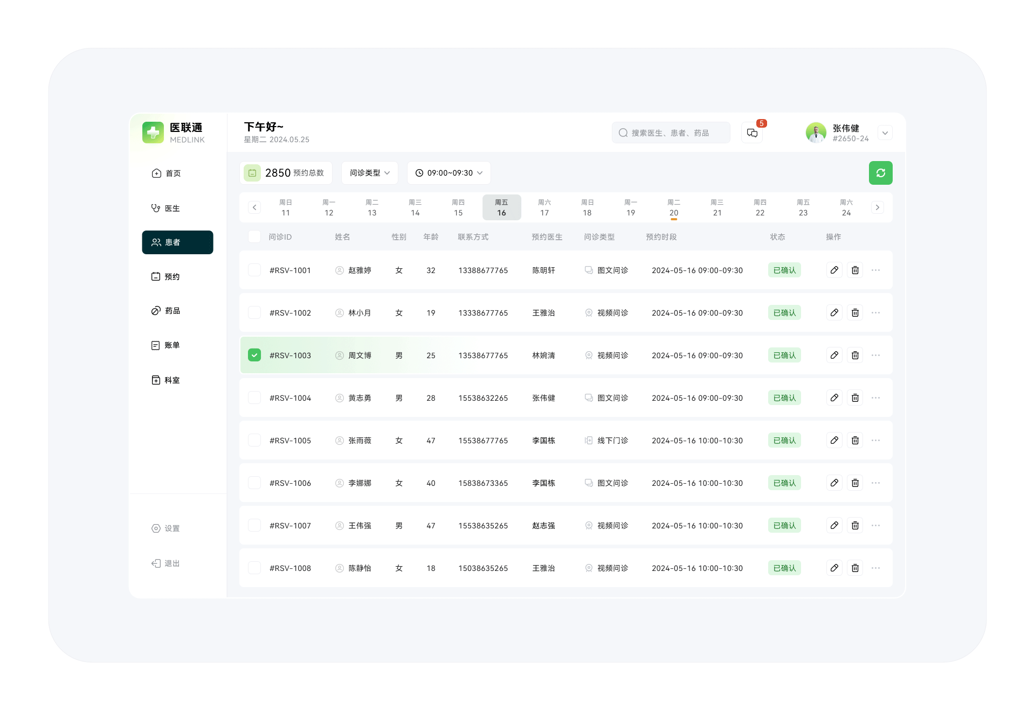
Task: Select date 周三 14 tab
Action: pos(415,207)
